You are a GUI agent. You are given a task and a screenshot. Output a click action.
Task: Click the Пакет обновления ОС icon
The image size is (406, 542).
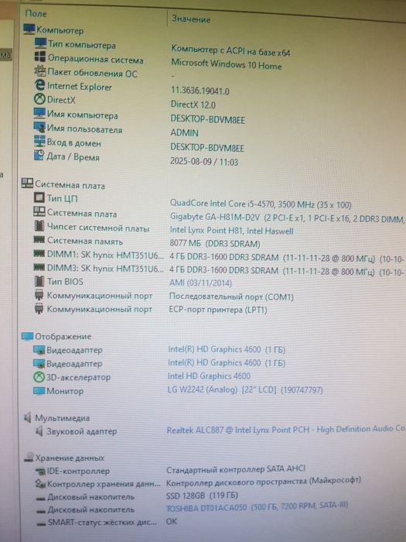pyautogui.click(x=40, y=71)
